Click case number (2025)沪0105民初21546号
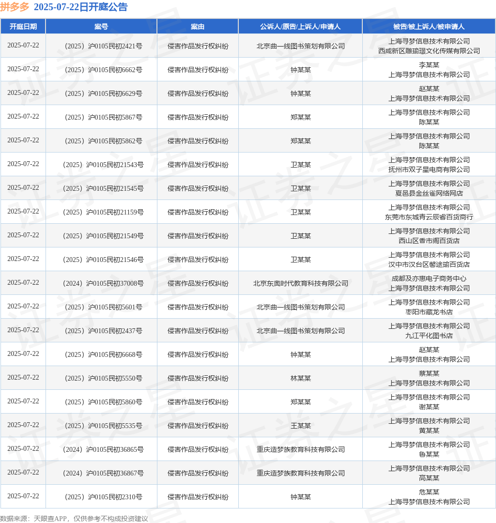 (103, 259)
